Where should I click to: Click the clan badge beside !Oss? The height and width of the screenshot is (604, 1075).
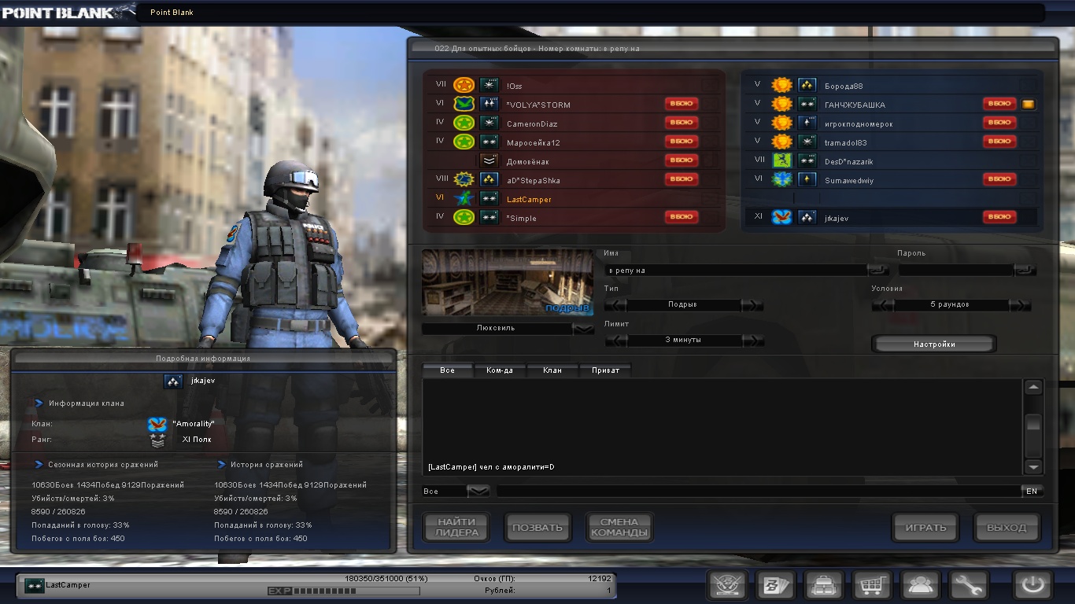464,85
